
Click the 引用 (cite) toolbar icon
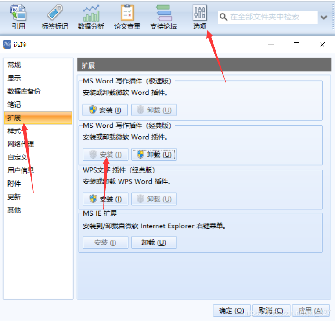click(18, 17)
